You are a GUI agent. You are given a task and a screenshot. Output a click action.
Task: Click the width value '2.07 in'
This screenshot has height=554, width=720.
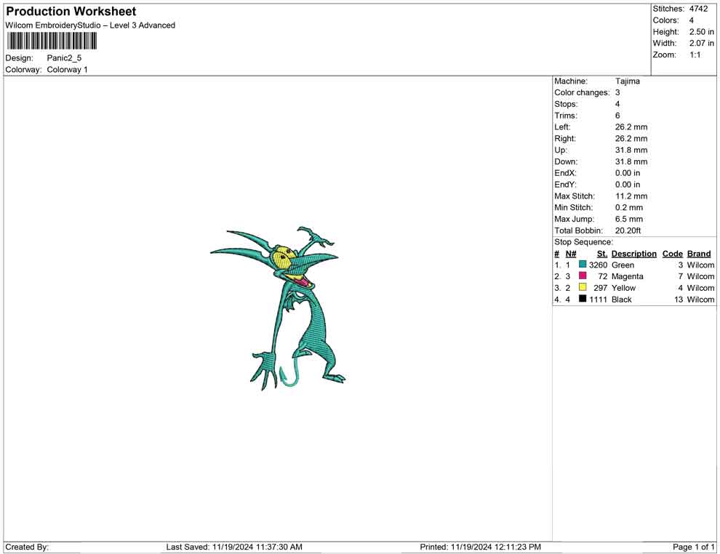coord(701,43)
